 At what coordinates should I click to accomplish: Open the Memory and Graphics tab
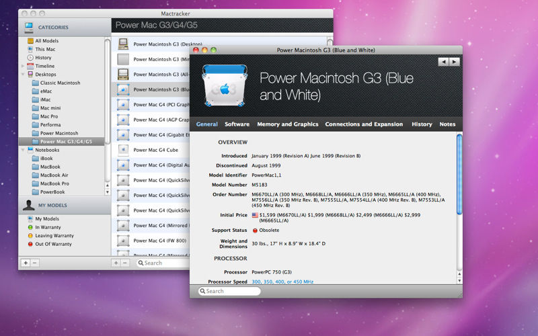[287, 124]
